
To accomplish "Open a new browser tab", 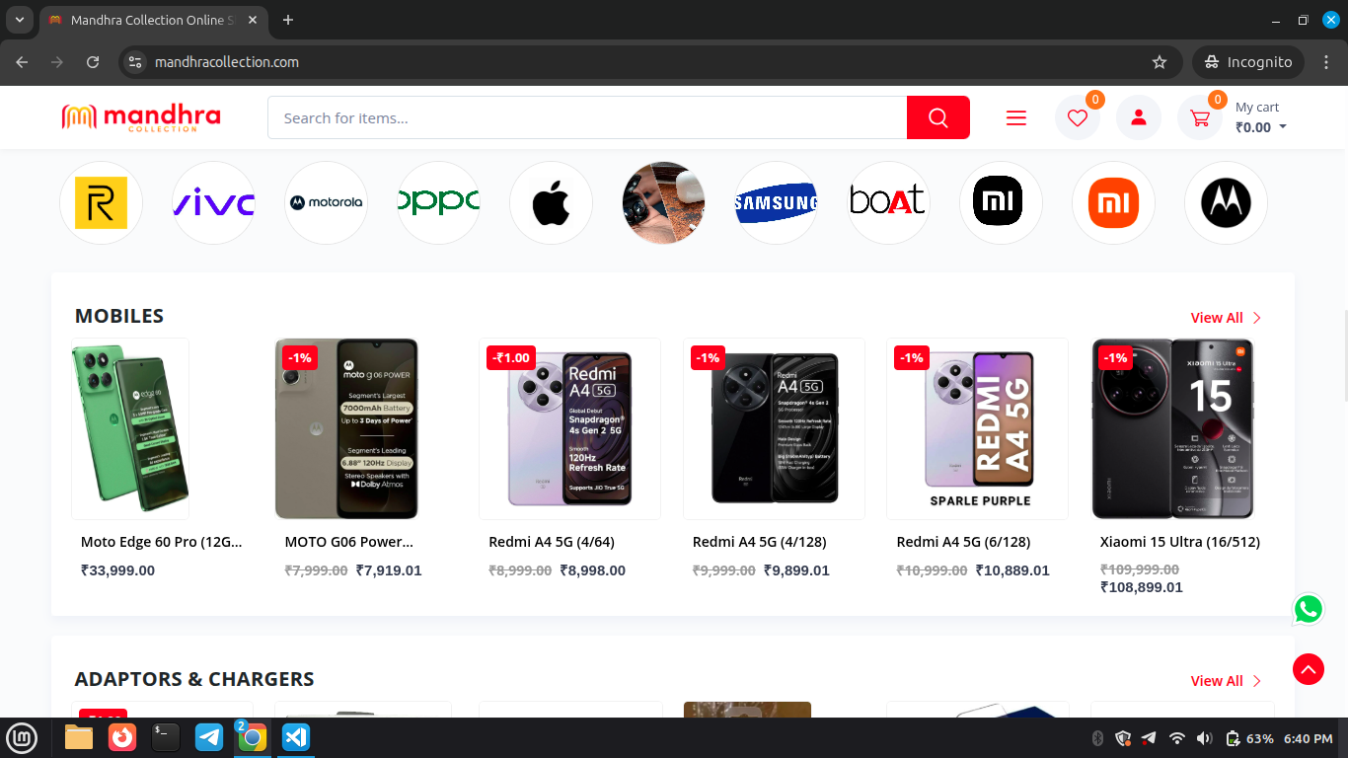I will click(x=288, y=20).
